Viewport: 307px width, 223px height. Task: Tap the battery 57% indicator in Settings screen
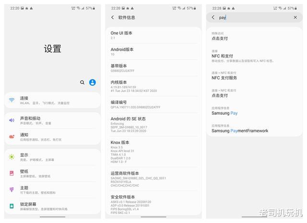click(90, 8)
